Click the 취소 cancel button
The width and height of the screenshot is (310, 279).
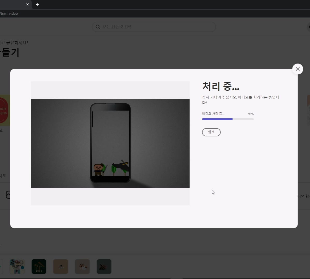tap(211, 132)
